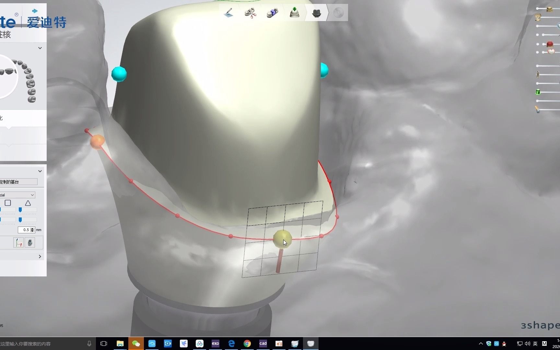Toggle the green implant visibility icon
Image resolution: width=560 pixels, height=350 pixels.
point(538,92)
